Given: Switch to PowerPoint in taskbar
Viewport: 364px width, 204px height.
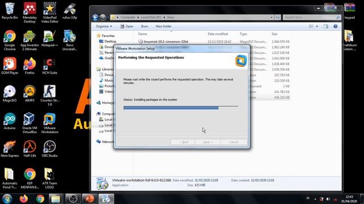Looking at the screenshot, I should pyautogui.click(x=89, y=199).
